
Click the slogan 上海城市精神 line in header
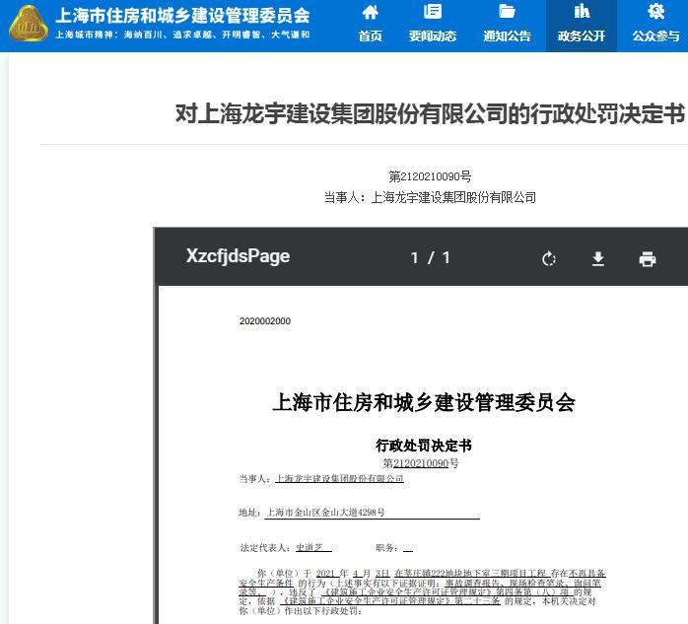click(x=182, y=35)
